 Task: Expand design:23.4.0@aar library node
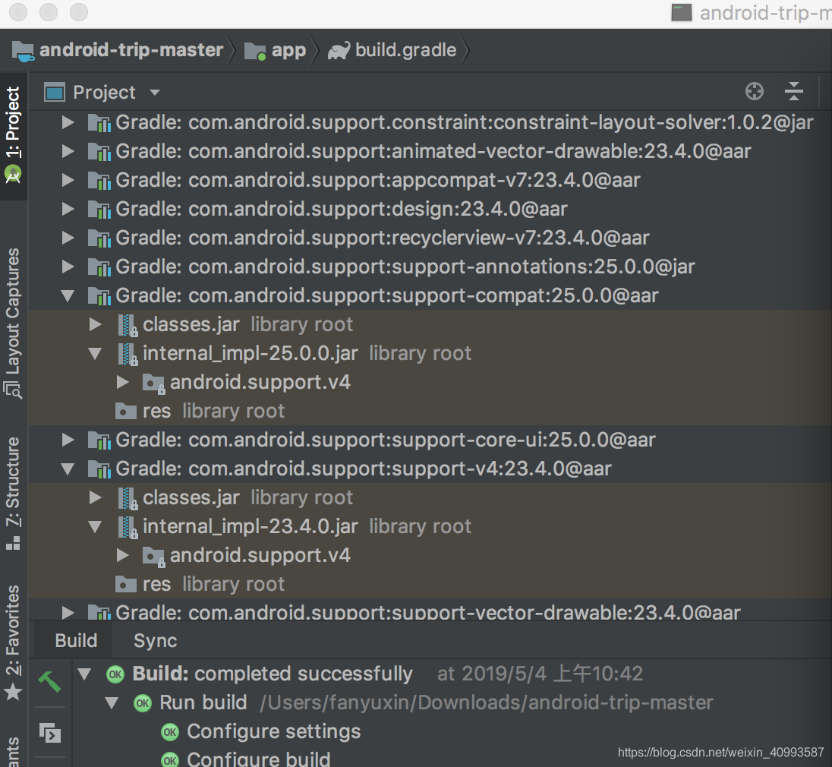[68, 209]
